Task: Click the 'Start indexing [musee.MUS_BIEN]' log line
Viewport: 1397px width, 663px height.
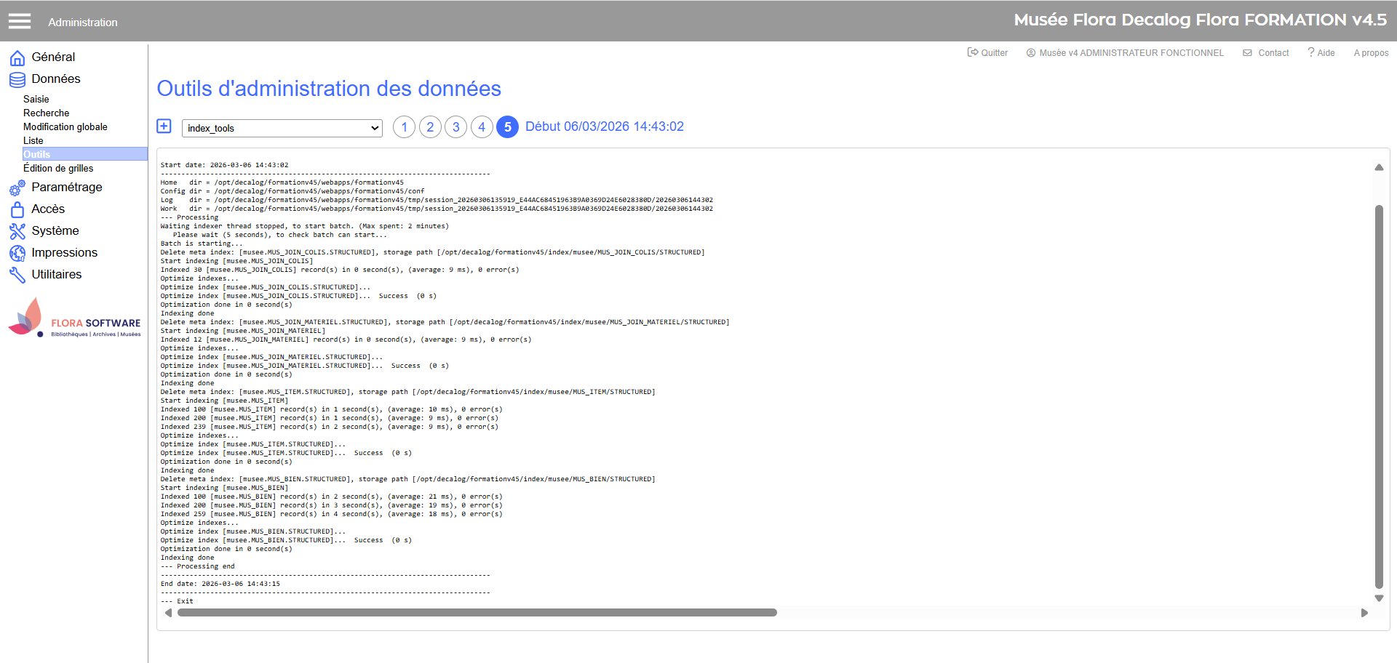Action: coord(224,488)
